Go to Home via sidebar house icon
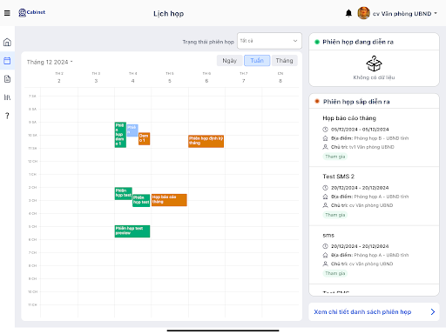This screenshot has width=446, height=334. pyautogui.click(x=7, y=43)
